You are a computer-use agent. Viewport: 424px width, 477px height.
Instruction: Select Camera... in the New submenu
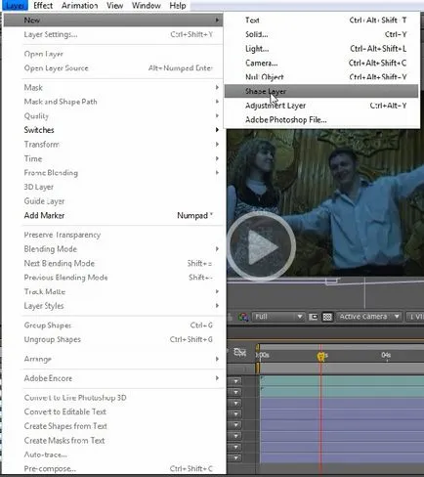click(x=321, y=63)
